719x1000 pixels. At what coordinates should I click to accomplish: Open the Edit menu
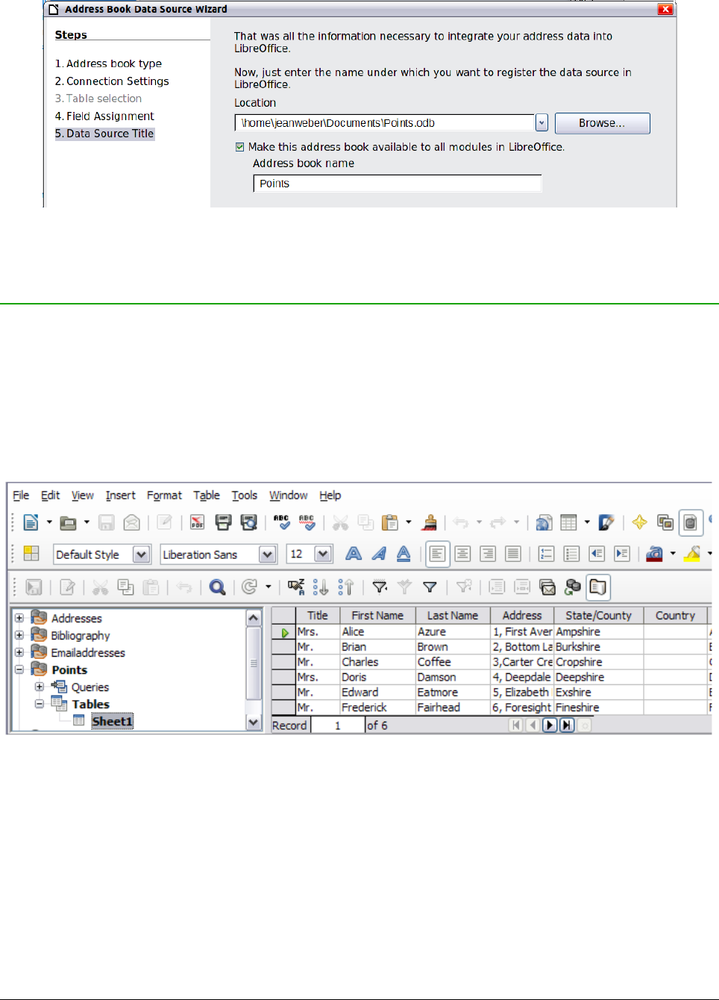50,495
